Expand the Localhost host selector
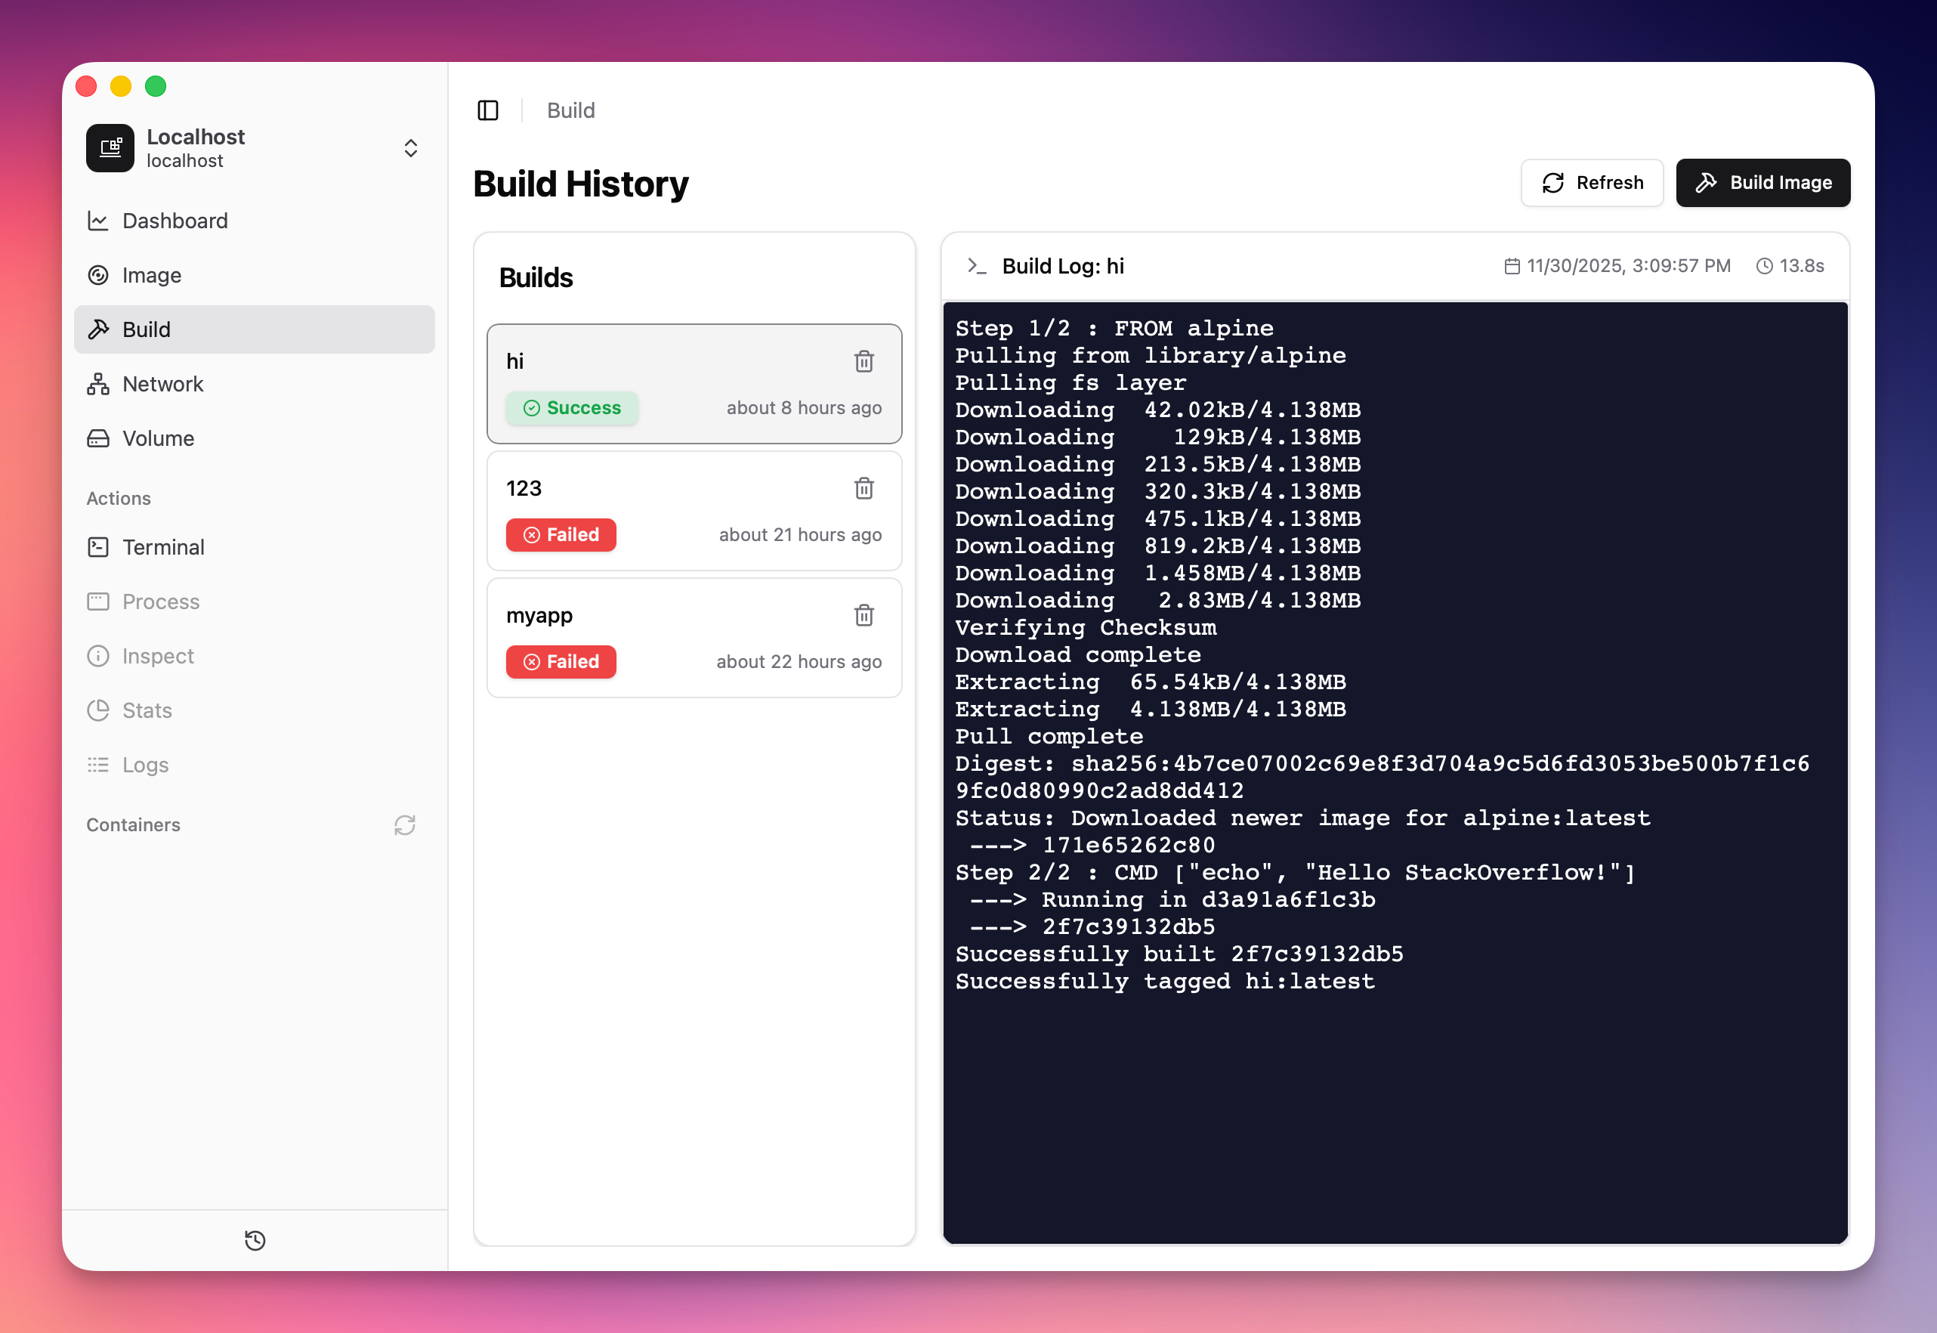Viewport: 1937px width, 1333px height. [410, 148]
